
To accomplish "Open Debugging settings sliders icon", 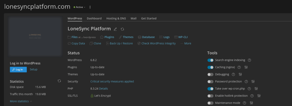I will tap(240, 74).
